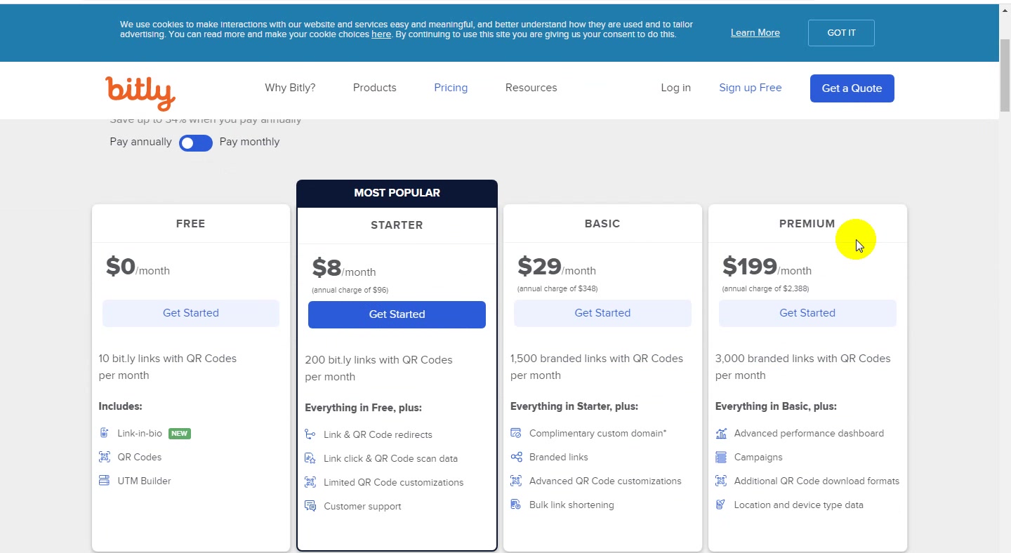Toggle the annual/monthly payment switch
The height and width of the screenshot is (553, 1011).
click(x=196, y=143)
